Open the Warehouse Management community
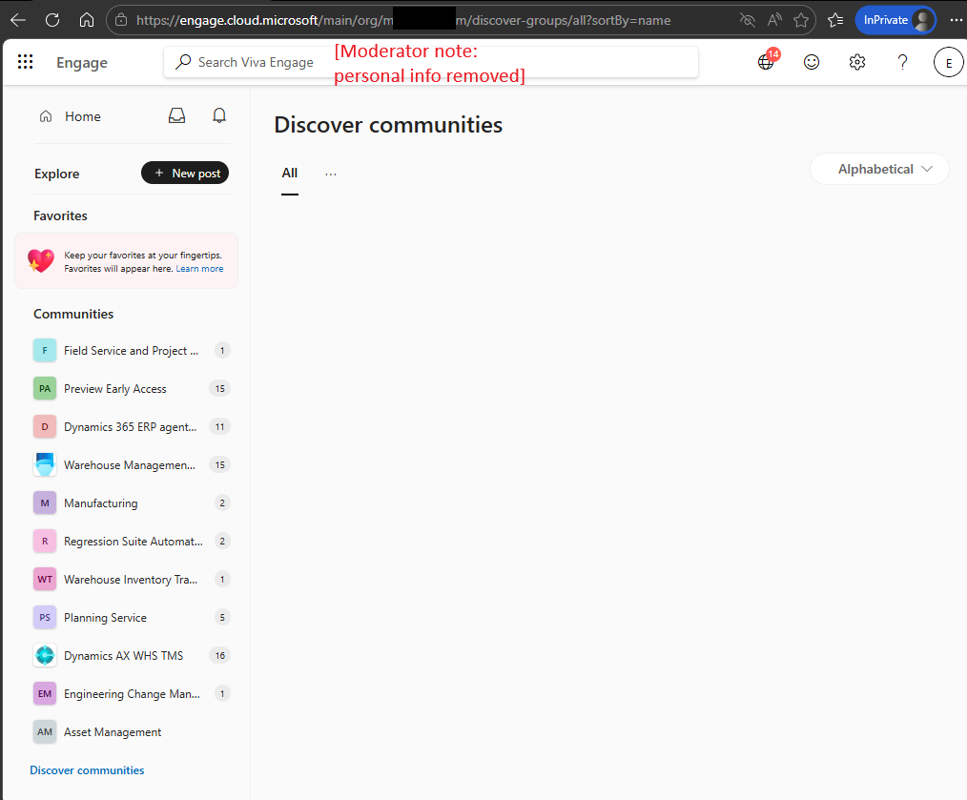 pyautogui.click(x=132, y=465)
